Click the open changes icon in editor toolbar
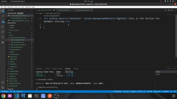 [169, 10]
